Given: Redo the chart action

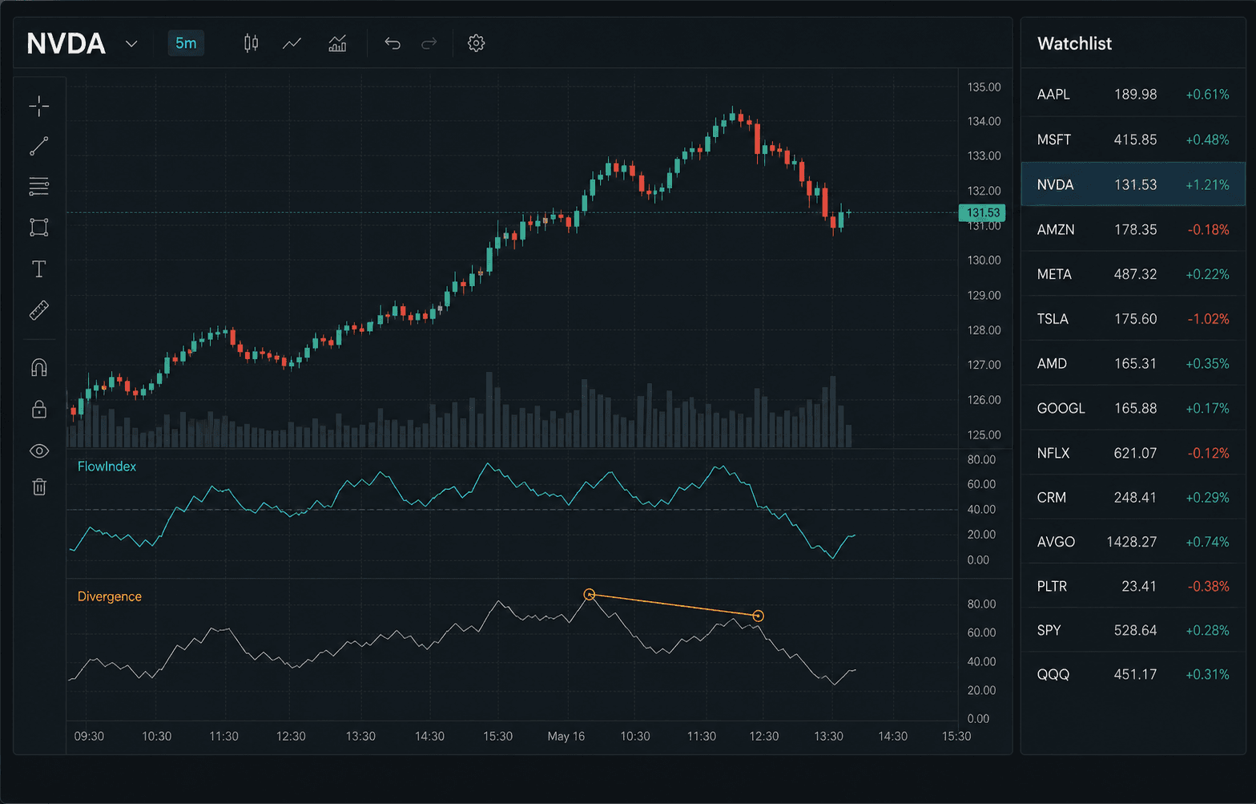Looking at the screenshot, I should (x=429, y=43).
